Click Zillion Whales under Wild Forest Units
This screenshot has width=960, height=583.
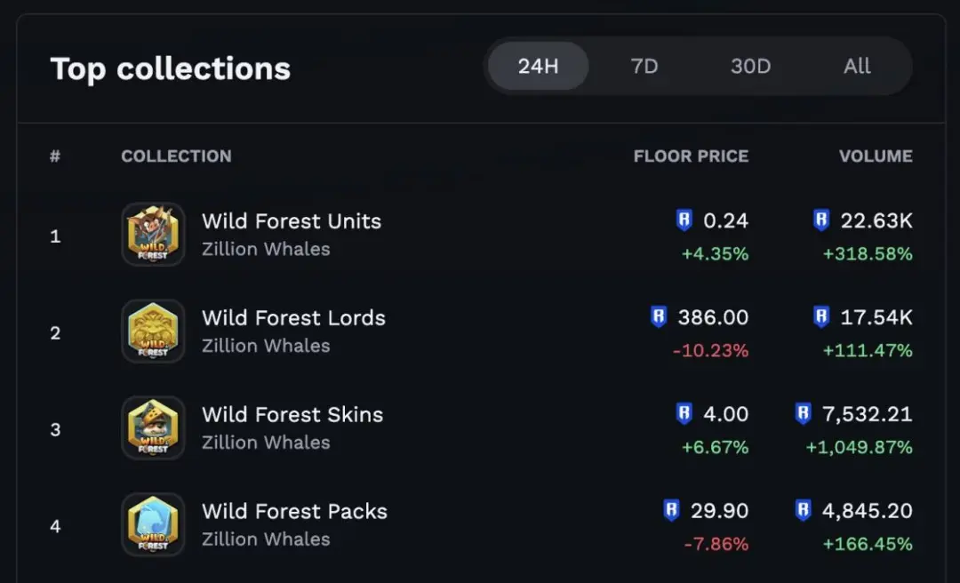pos(266,249)
